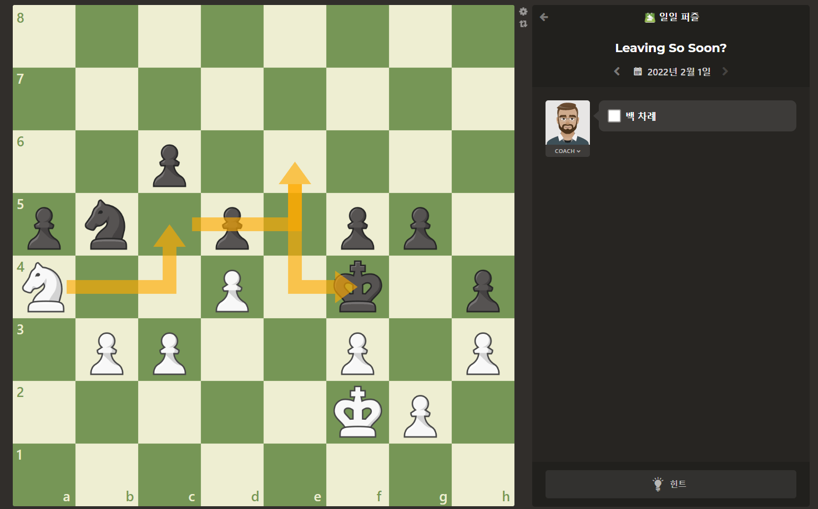
Task: Select the white pawn on f3
Action: (x=358, y=353)
